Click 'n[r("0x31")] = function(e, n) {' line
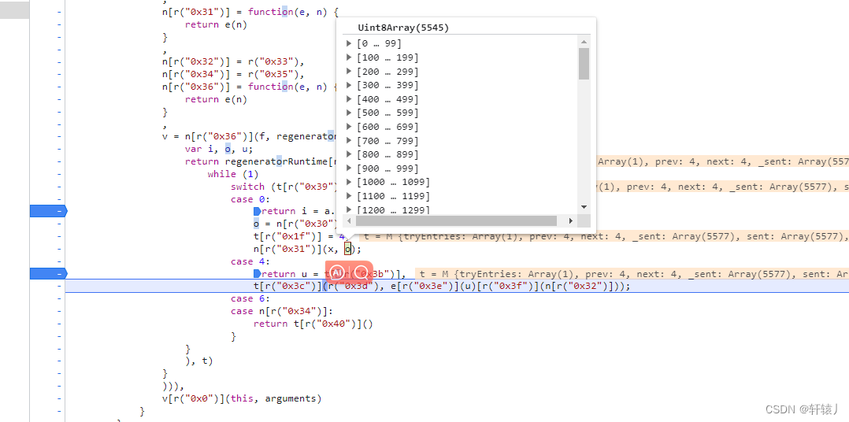Viewport: 849px width, 422px height. pyautogui.click(x=250, y=11)
